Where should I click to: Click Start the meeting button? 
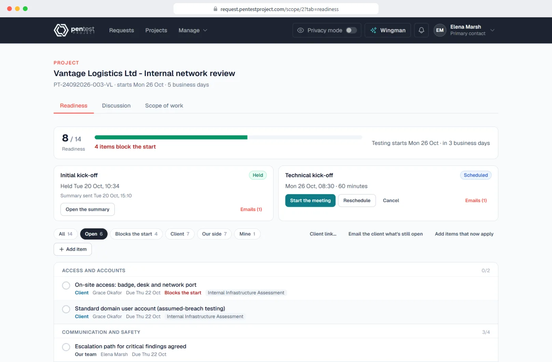click(x=310, y=200)
